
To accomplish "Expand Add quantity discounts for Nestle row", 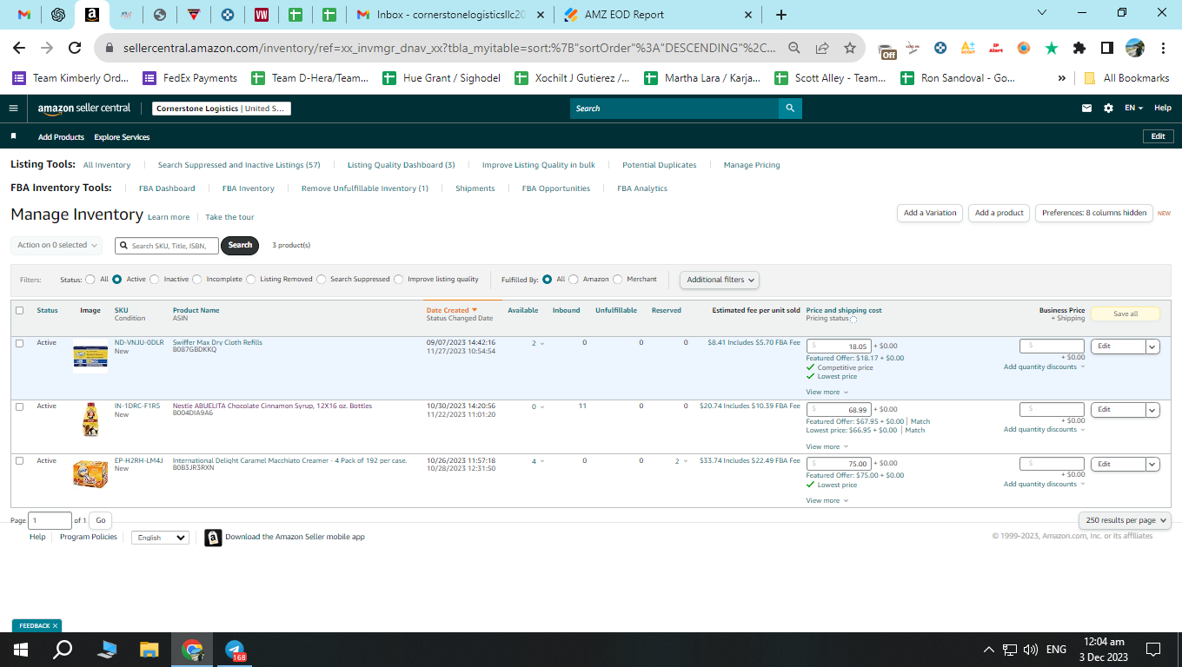I will pyautogui.click(x=1045, y=430).
